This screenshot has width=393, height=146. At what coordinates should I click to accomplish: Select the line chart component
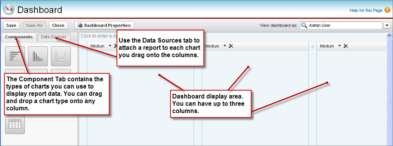(61, 56)
